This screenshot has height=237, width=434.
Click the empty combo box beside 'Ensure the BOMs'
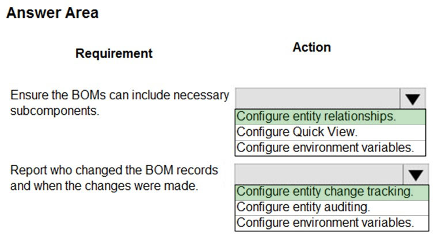click(x=318, y=99)
